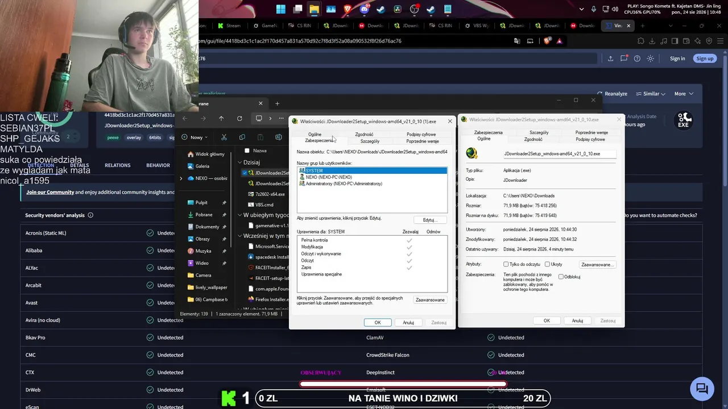This screenshot has height=409, width=728.
Task: Open Explorer's three-dot more options menu
Action: coord(281,118)
